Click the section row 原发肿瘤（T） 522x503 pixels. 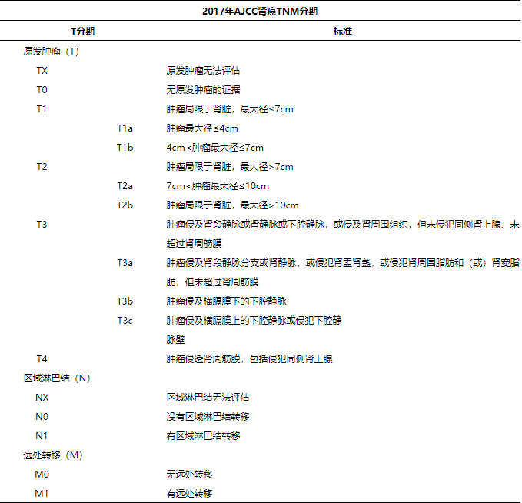click(52, 52)
